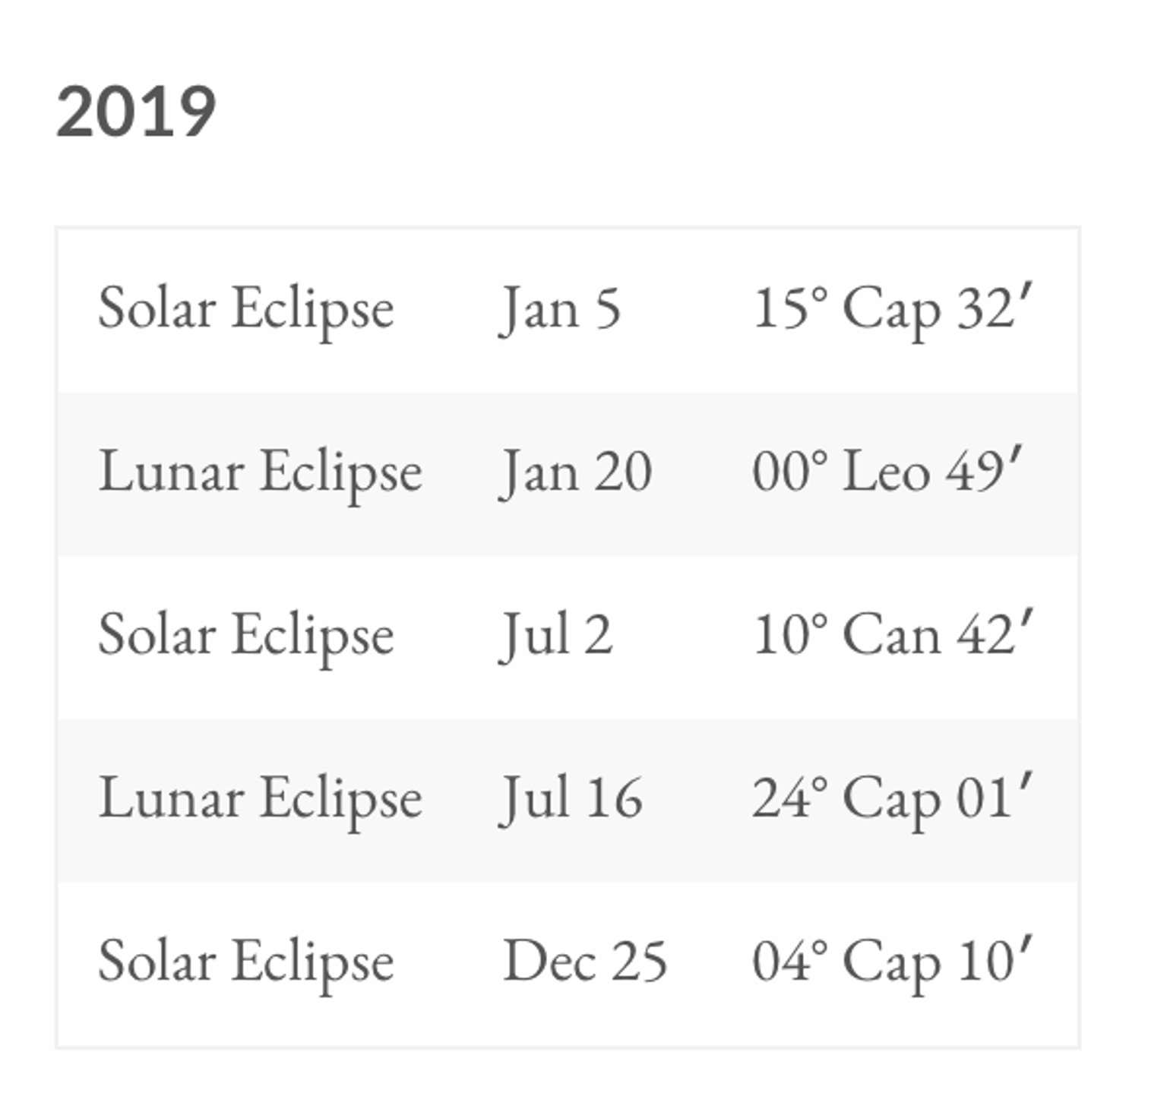Click the 00° Leo 49′ position cell

click(x=887, y=472)
